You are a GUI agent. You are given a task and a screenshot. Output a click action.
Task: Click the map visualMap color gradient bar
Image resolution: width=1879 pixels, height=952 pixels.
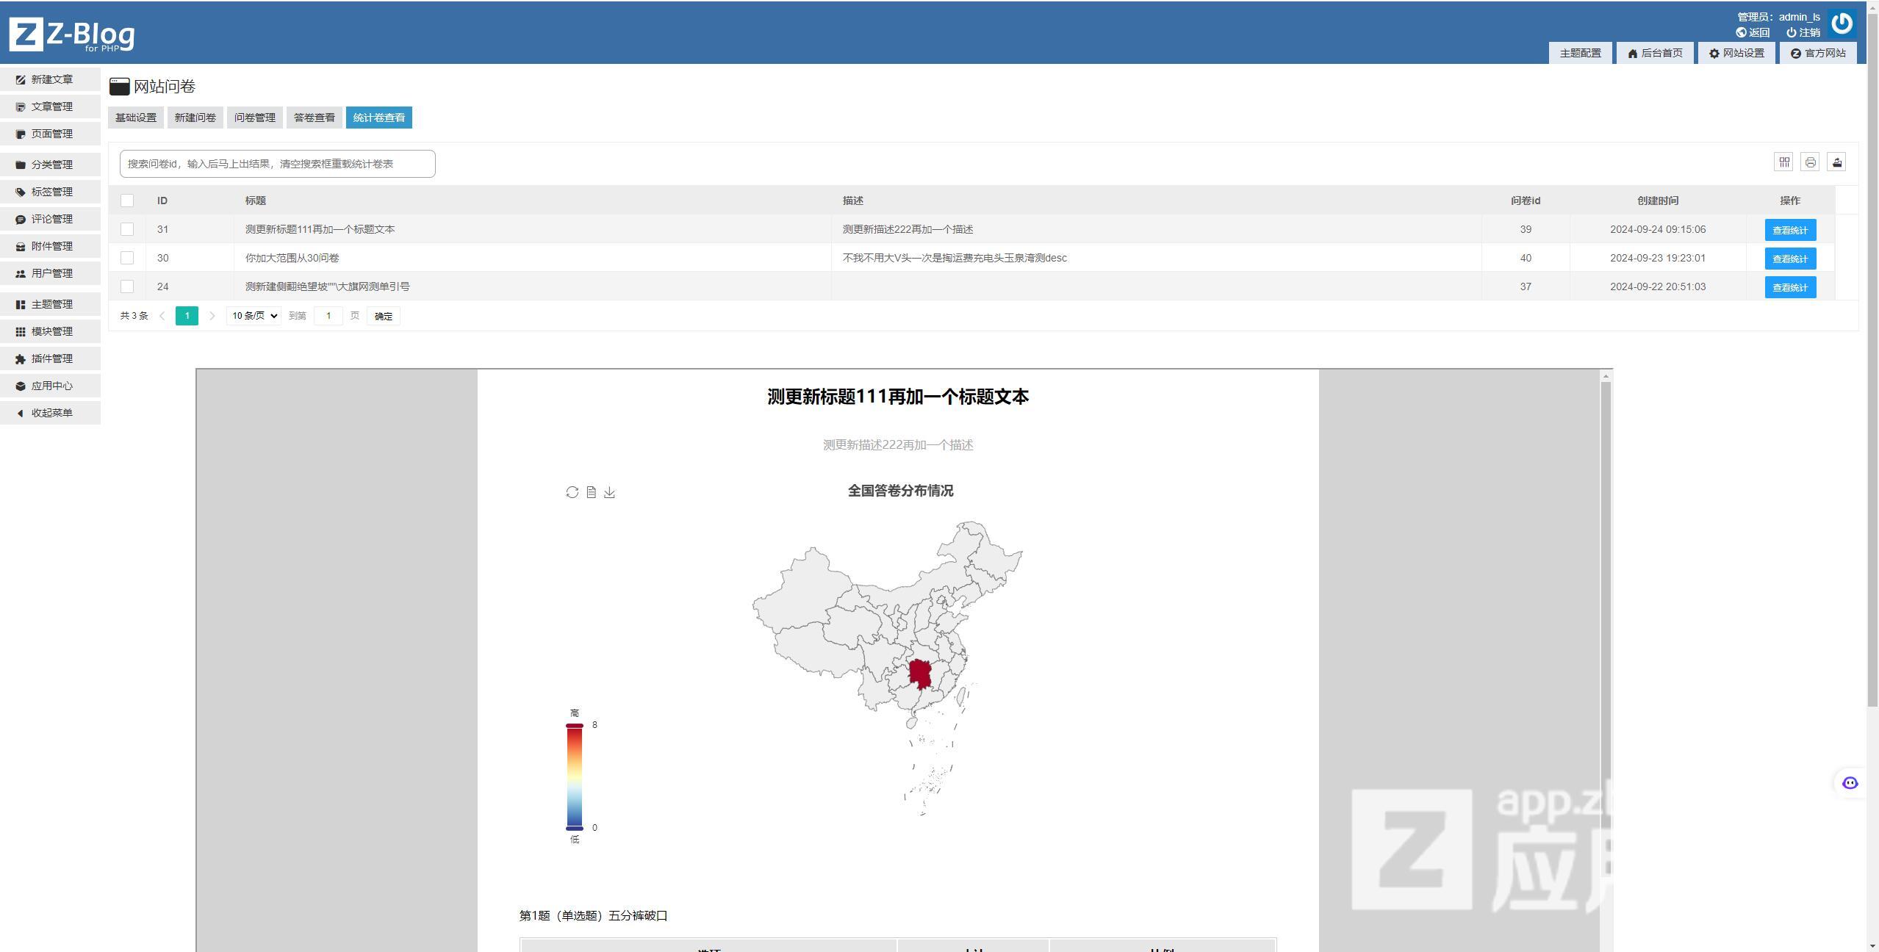click(574, 777)
